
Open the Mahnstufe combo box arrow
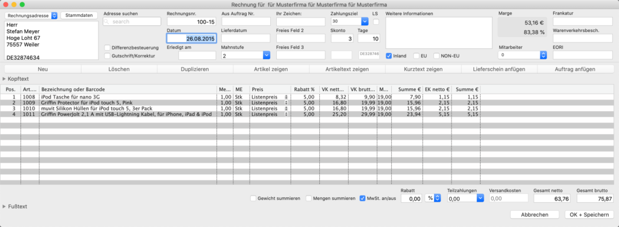tap(267, 56)
